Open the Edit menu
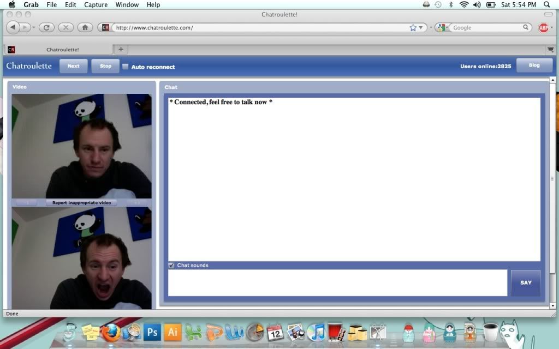Viewport: 559px width, 349px height. [70, 4]
